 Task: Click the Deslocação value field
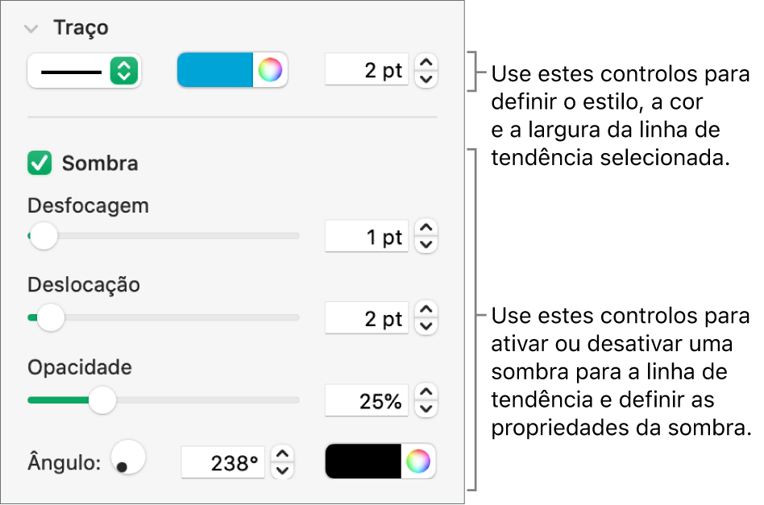coord(367,319)
